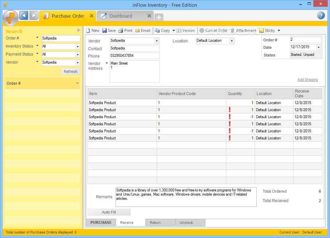This screenshot has width=330, height=238.
Task: Maximize the inFlow Inventory window
Action: coord(309,4)
